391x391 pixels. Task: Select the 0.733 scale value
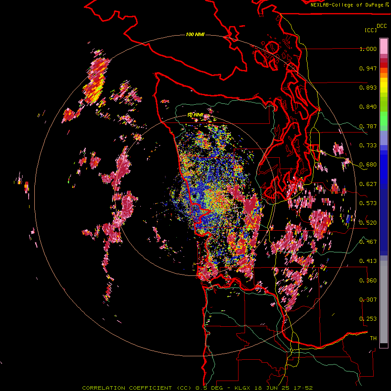tap(368, 146)
